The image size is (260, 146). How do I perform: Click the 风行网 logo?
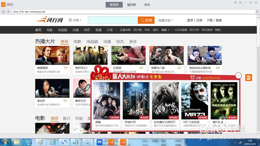[x=50, y=20]
